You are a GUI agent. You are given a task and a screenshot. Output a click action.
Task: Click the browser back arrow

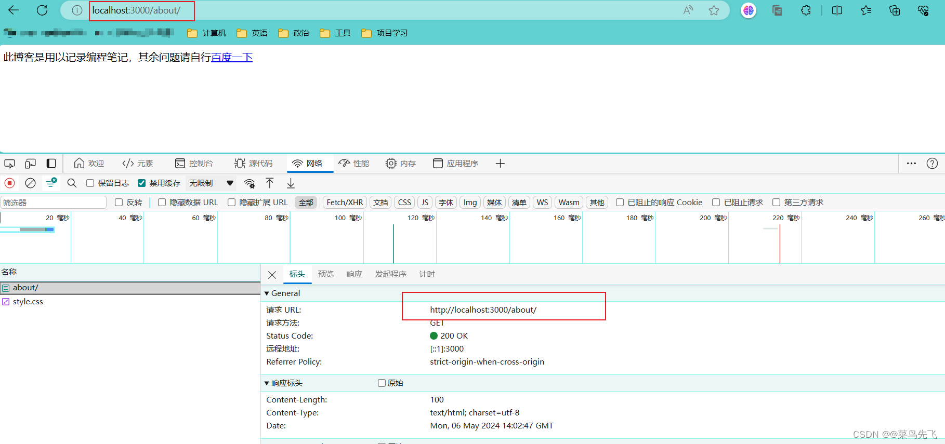[14, 10]
